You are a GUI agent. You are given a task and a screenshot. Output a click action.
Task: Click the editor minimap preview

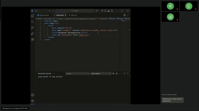[125, 21]
